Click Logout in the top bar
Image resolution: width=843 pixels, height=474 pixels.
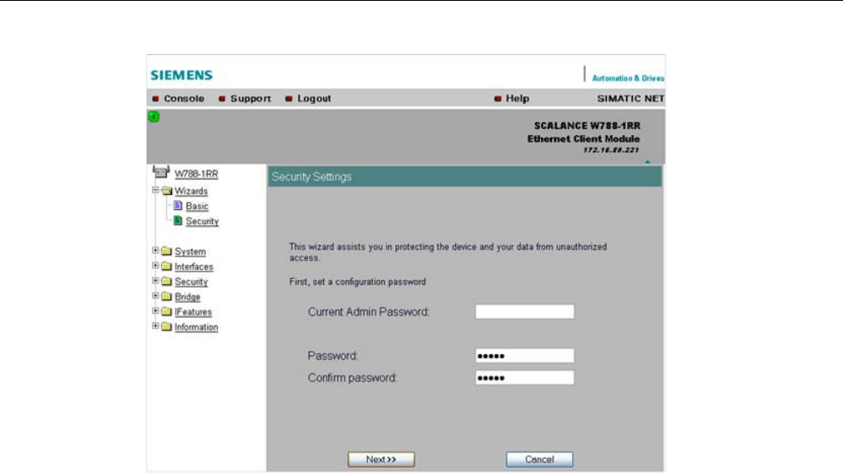click(x=314, y=99)
